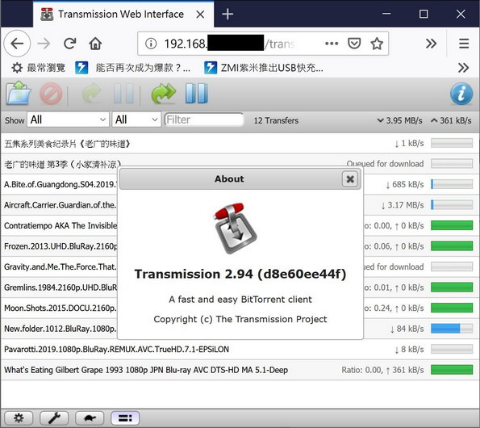Show more toolbar items chevron
Viewport: 480px width, 428px height.
[431, 44]
